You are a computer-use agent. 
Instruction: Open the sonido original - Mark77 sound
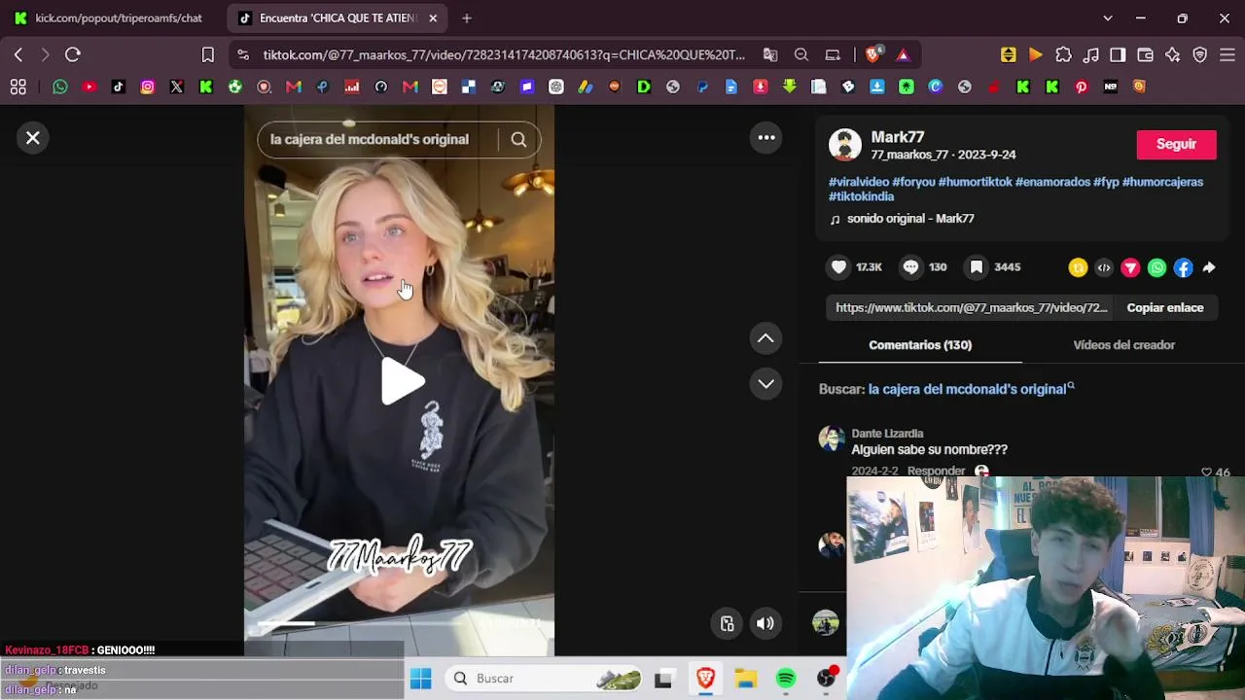pos(910,219)
